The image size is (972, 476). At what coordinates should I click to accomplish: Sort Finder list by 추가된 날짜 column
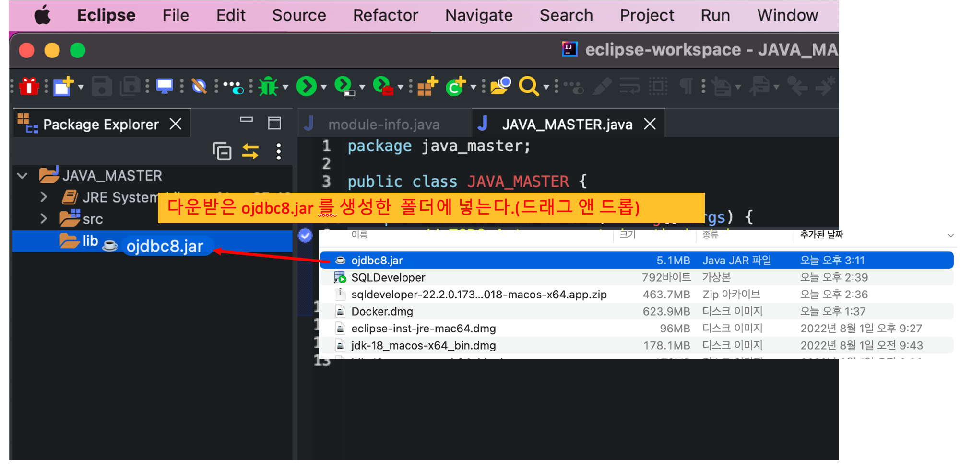[x=821, y=235]
